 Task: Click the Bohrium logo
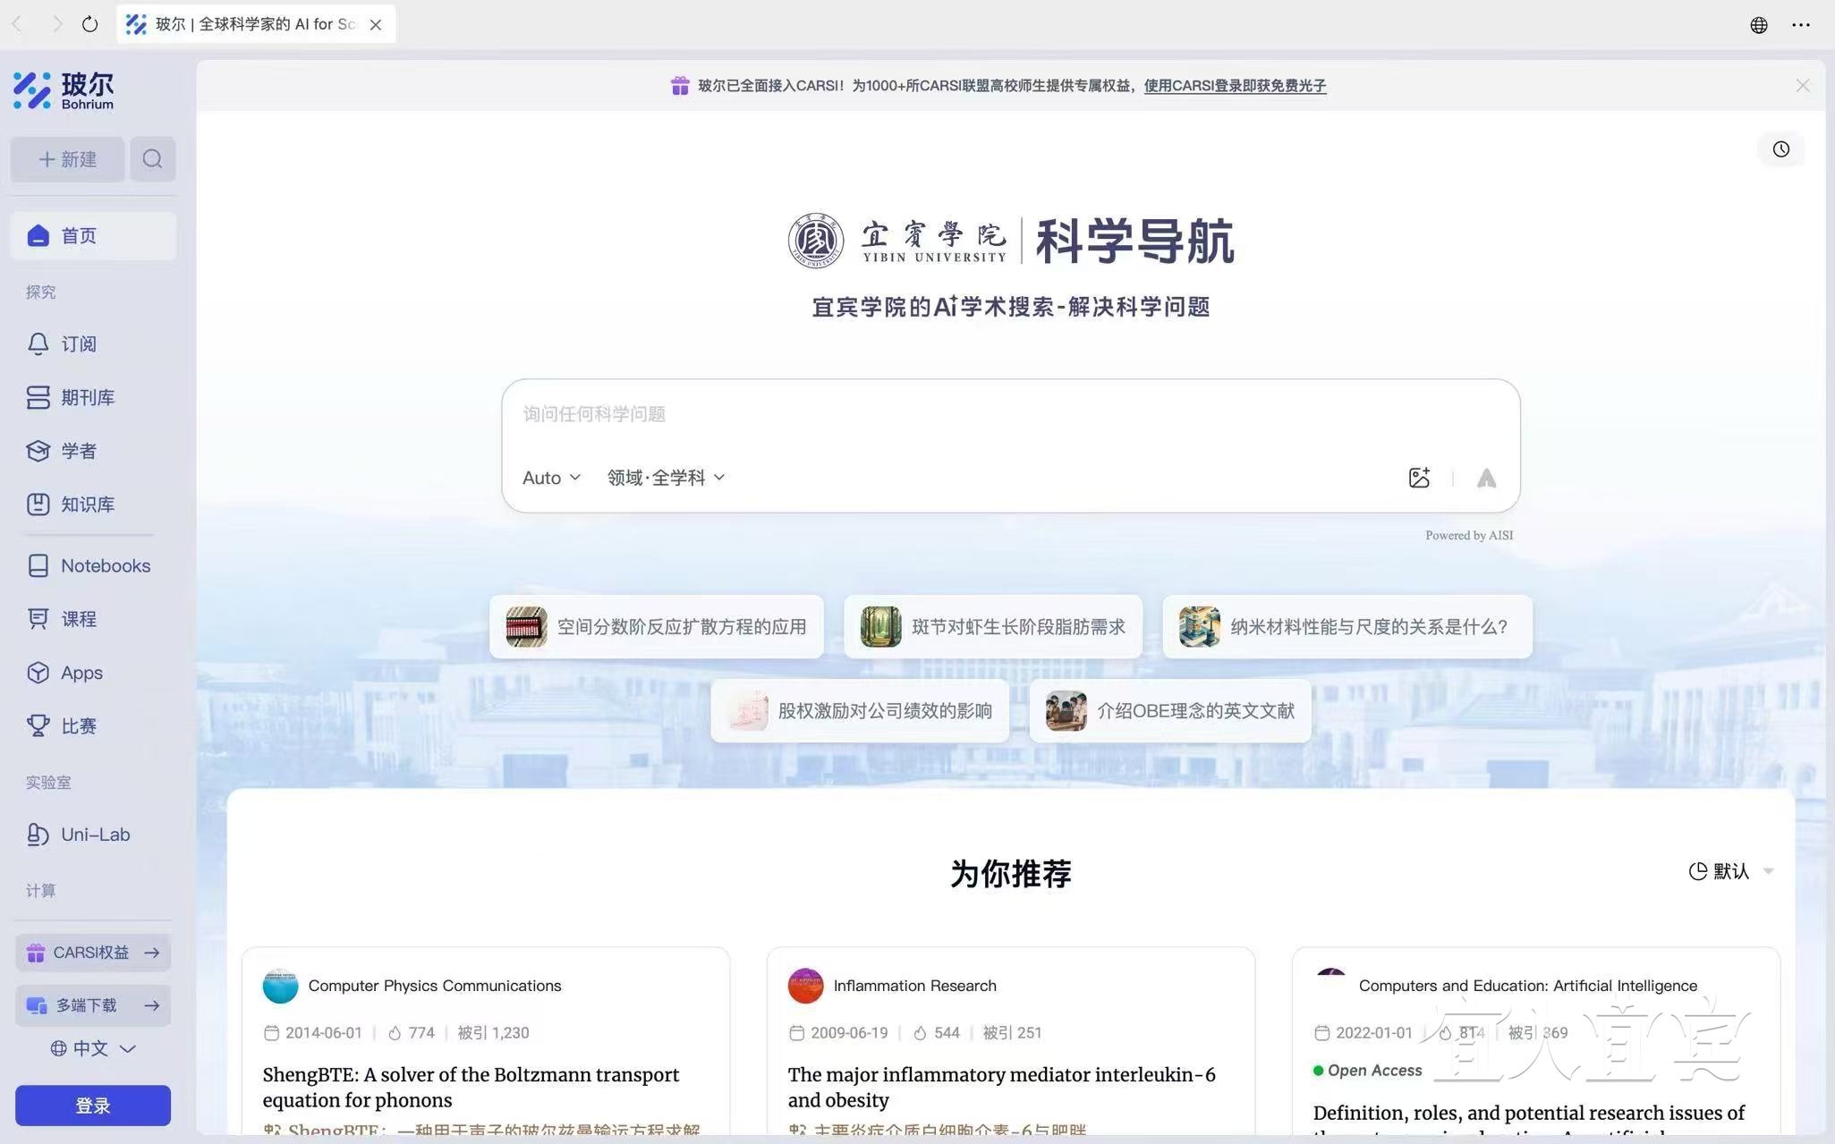tap(64, 90)
